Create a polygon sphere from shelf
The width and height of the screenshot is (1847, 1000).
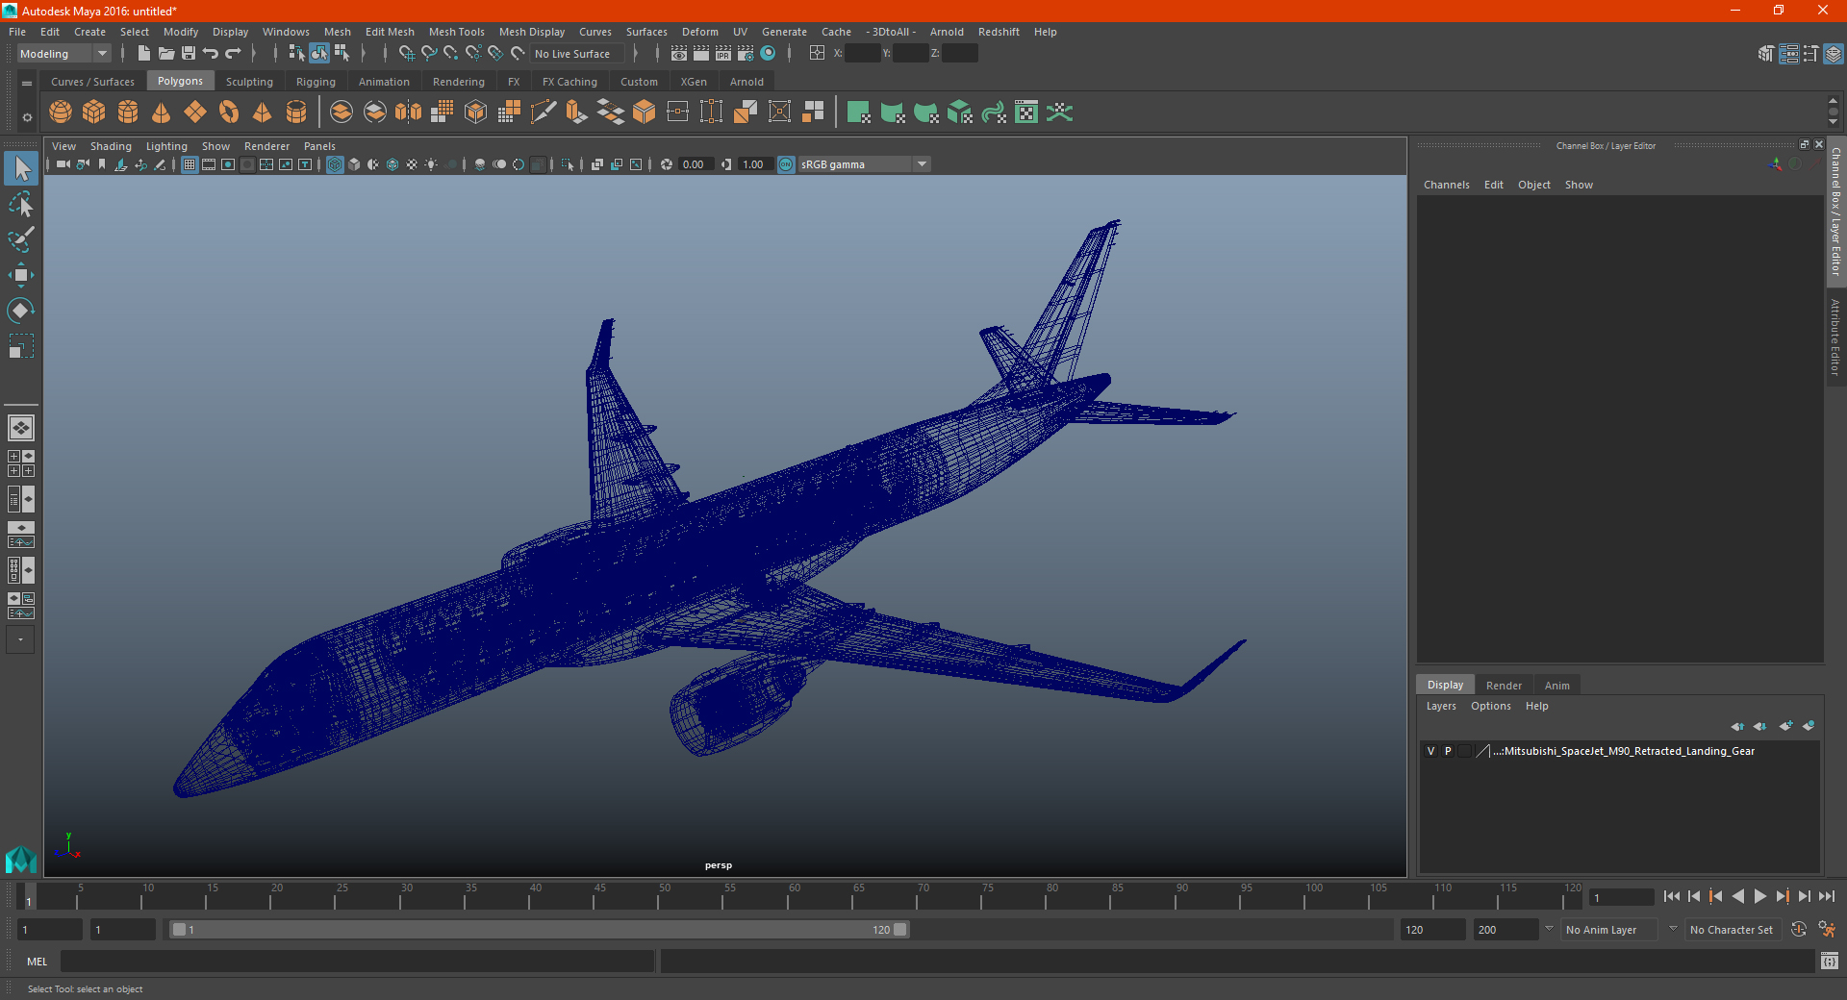(61, 112)
